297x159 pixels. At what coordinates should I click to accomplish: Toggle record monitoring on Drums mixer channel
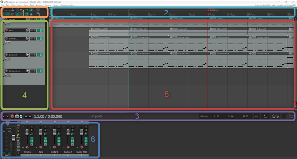tap(23, 148)
